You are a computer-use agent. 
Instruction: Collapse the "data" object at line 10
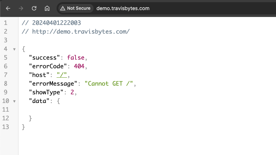point(14,101)
